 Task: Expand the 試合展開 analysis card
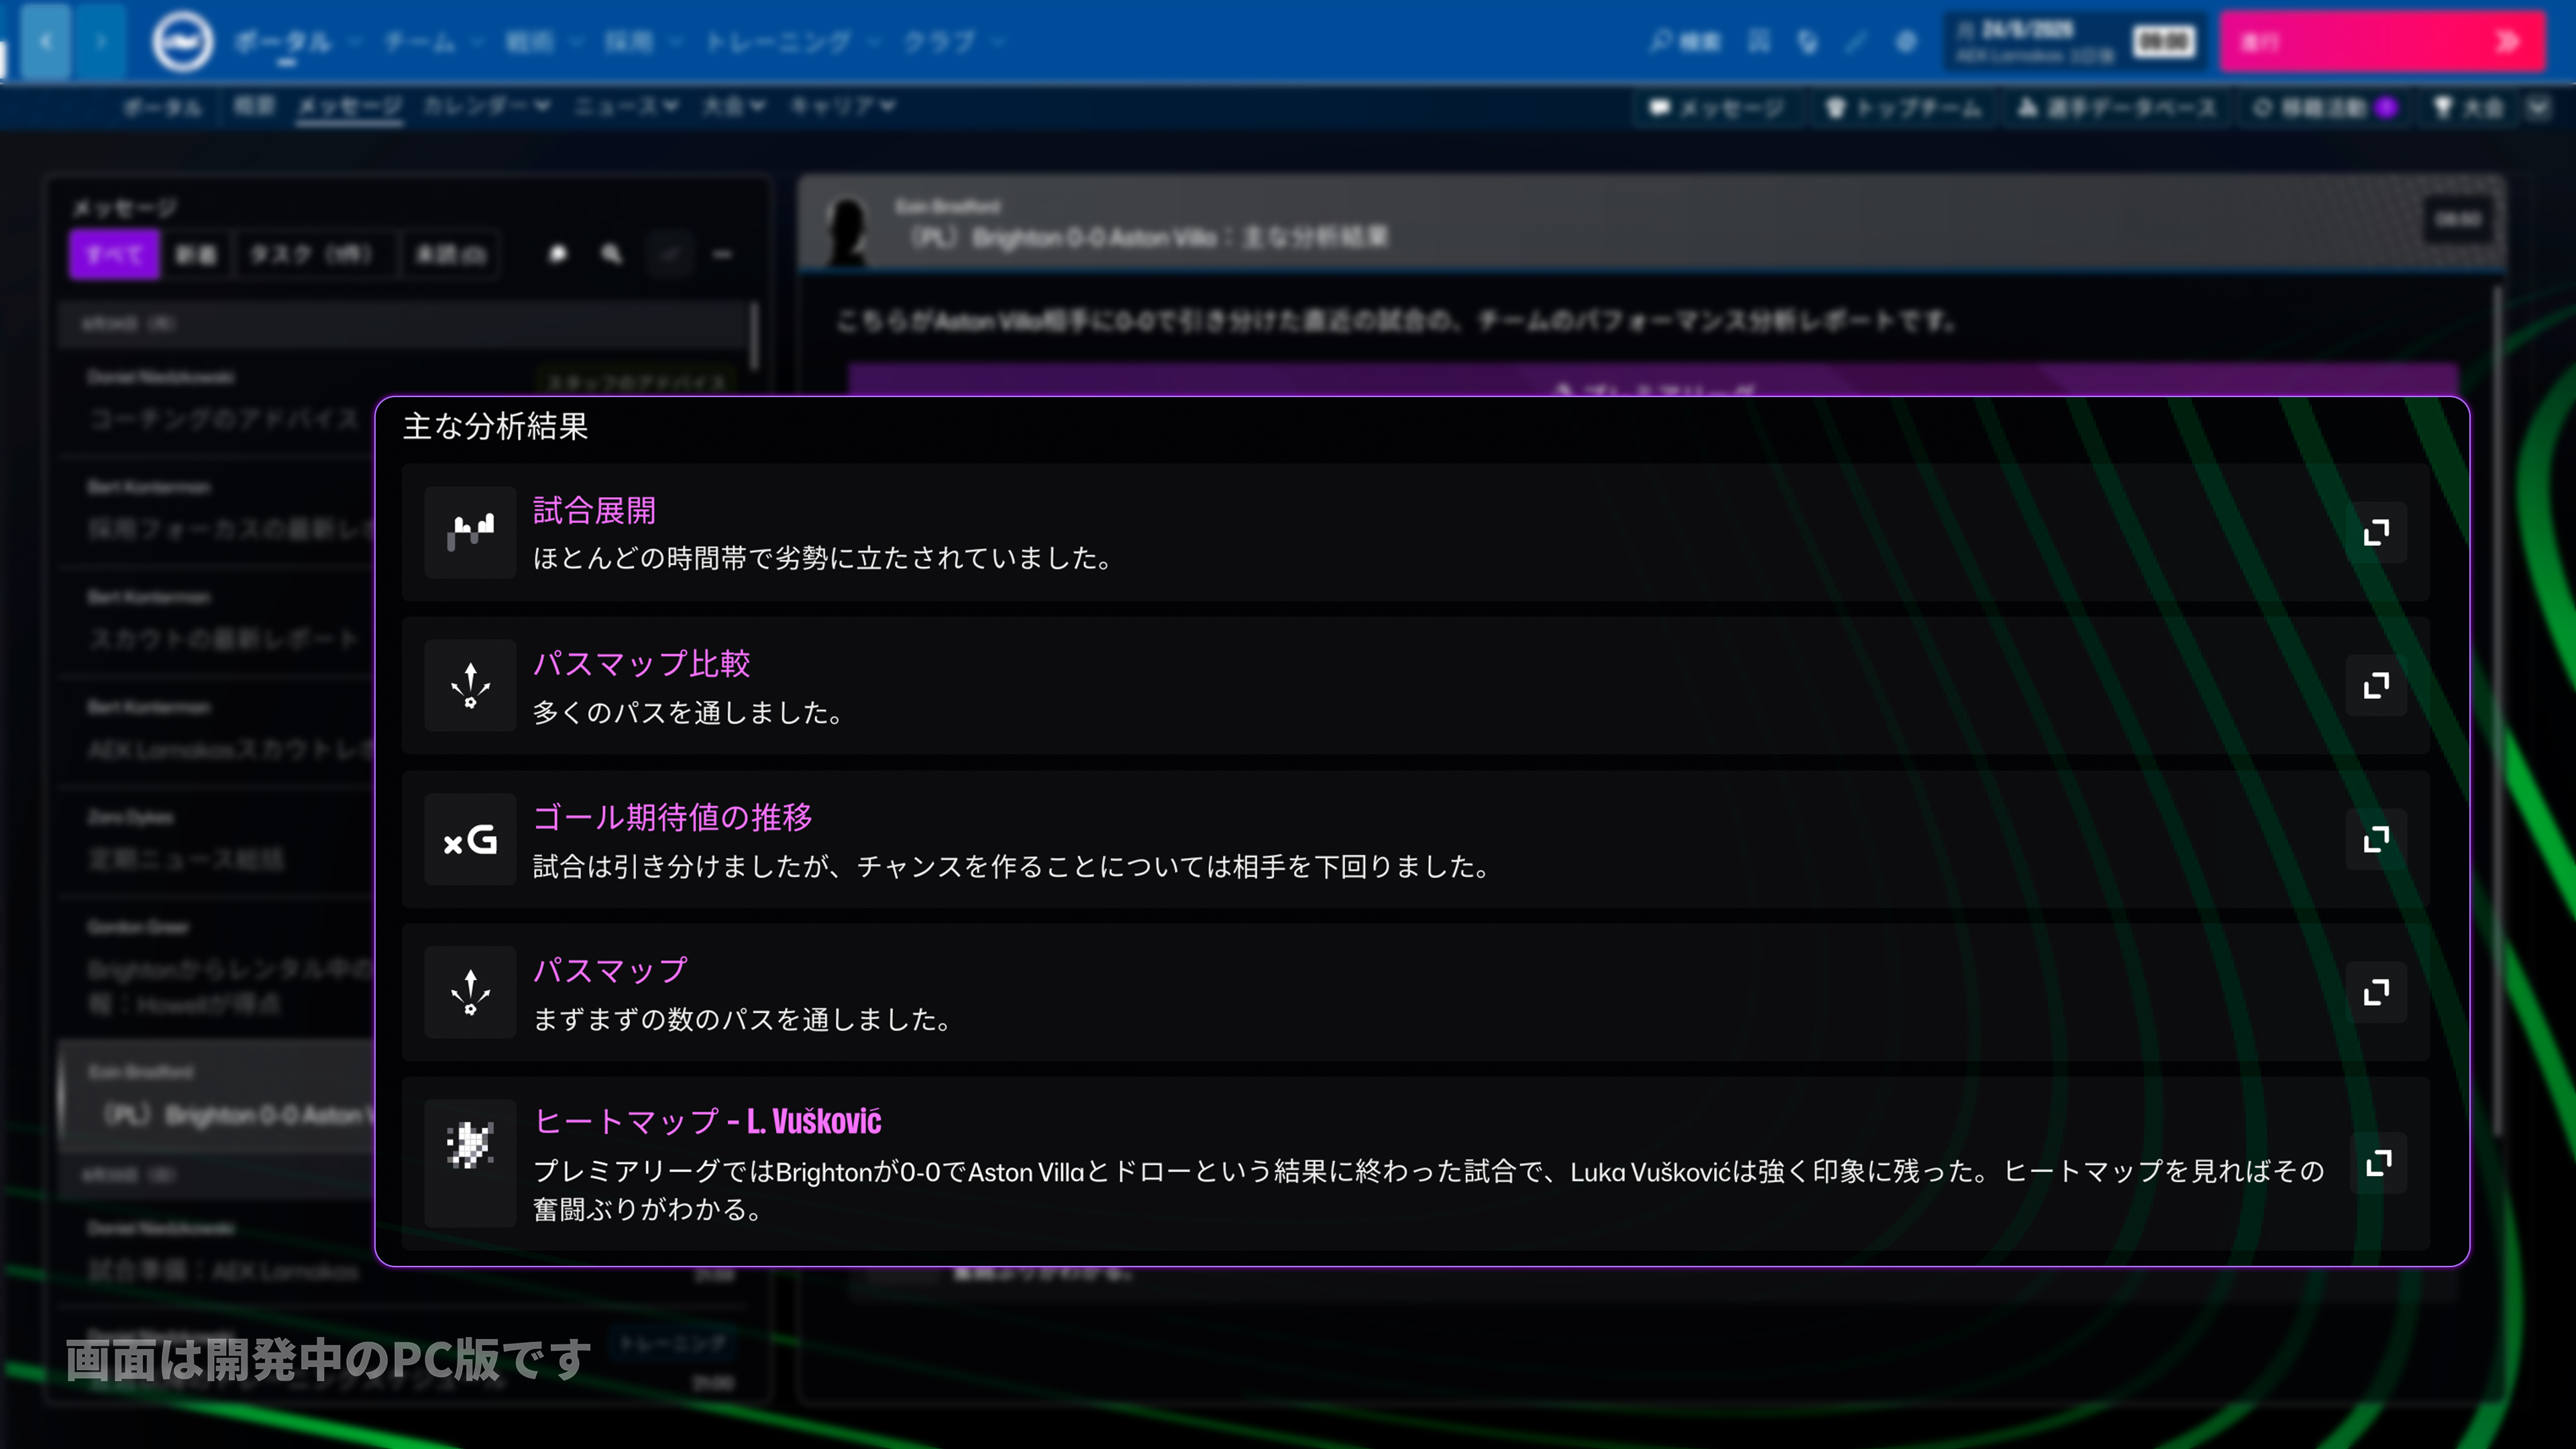2376,532
